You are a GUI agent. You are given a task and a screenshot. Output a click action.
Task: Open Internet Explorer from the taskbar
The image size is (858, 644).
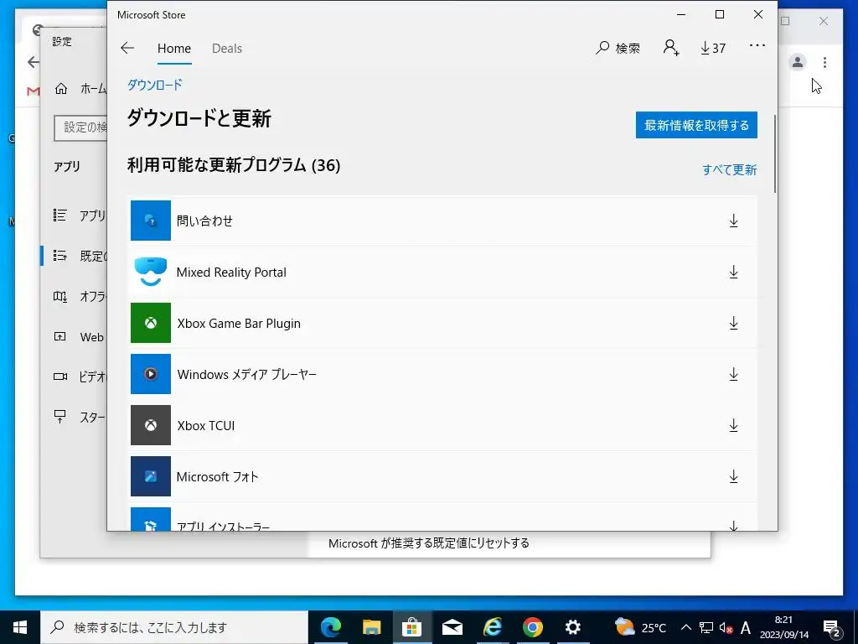[x=493, y=627]
